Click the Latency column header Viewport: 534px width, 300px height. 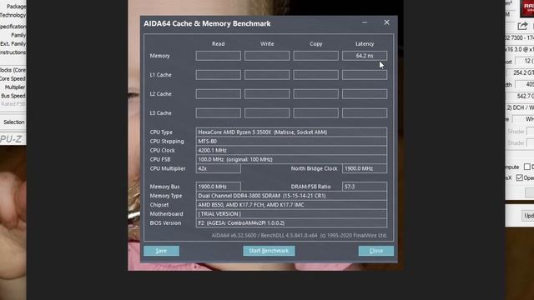[365, 44]
